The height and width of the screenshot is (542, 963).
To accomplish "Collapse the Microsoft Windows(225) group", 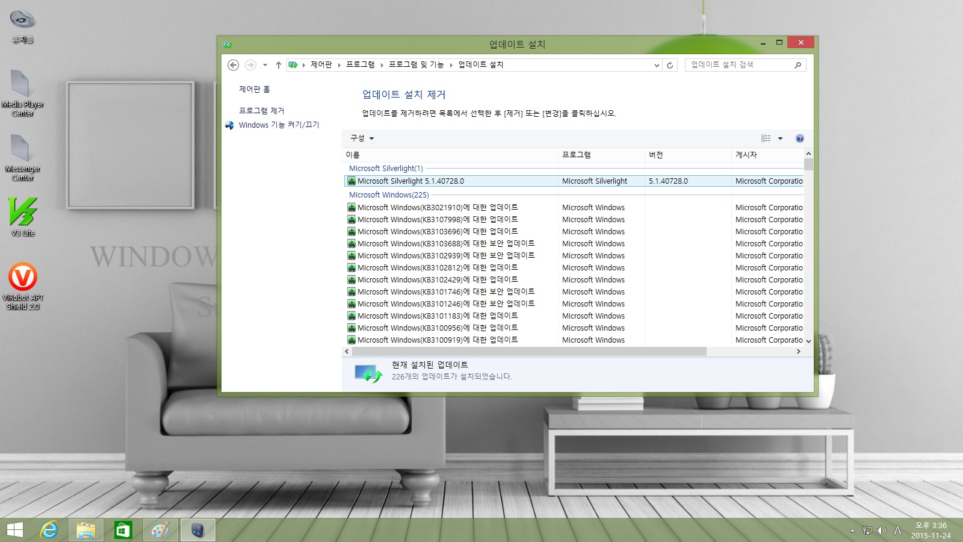I will coord(389,195).
